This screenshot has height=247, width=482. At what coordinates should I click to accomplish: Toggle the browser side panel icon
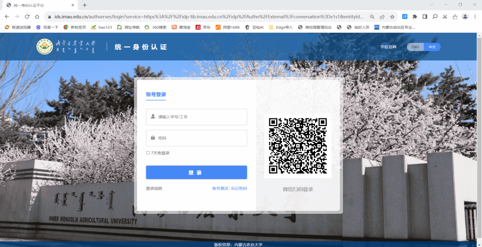(x=425, y=17)
